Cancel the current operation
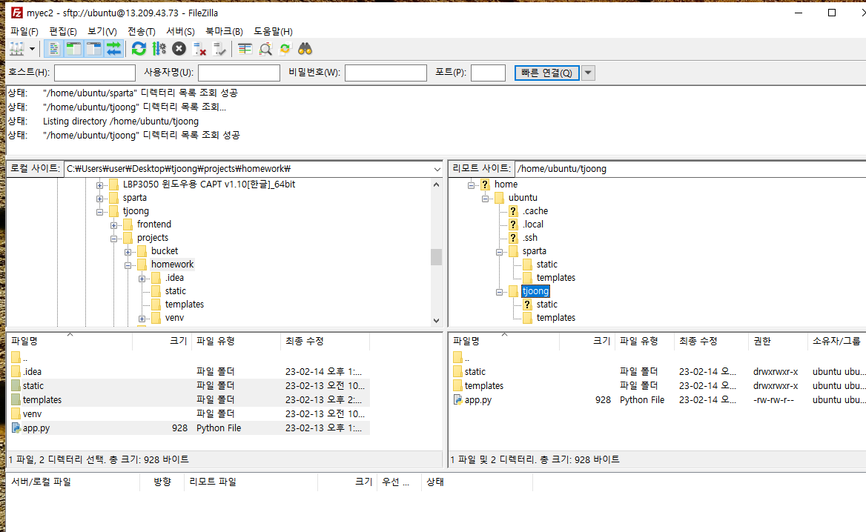866x532 pixels. pos(179,49)
